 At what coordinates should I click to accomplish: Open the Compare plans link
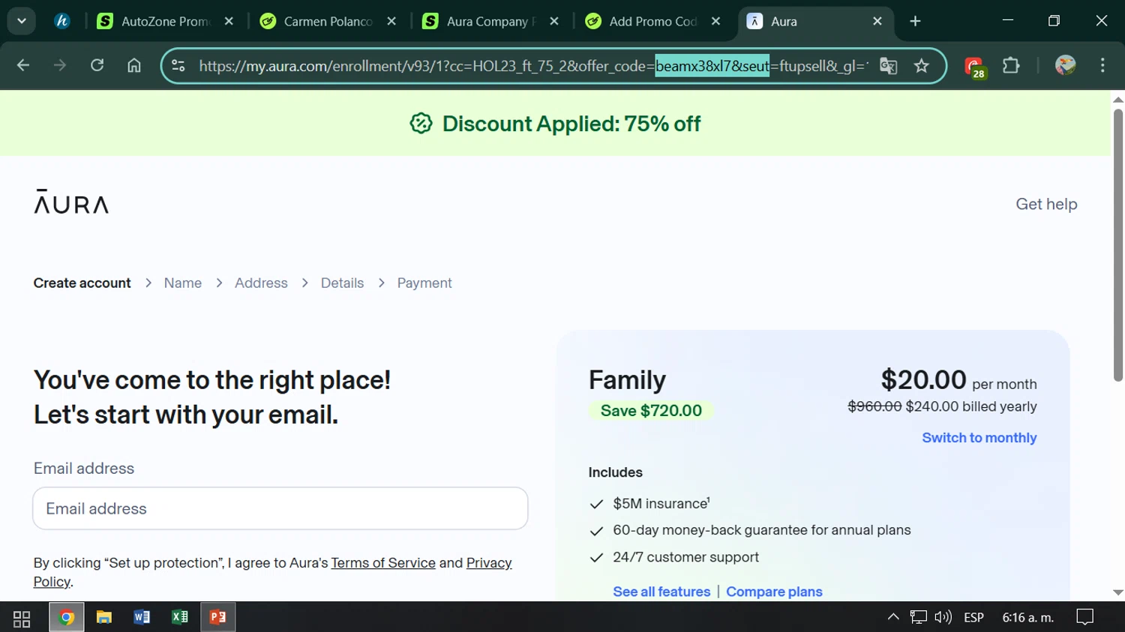coord(774,592)
